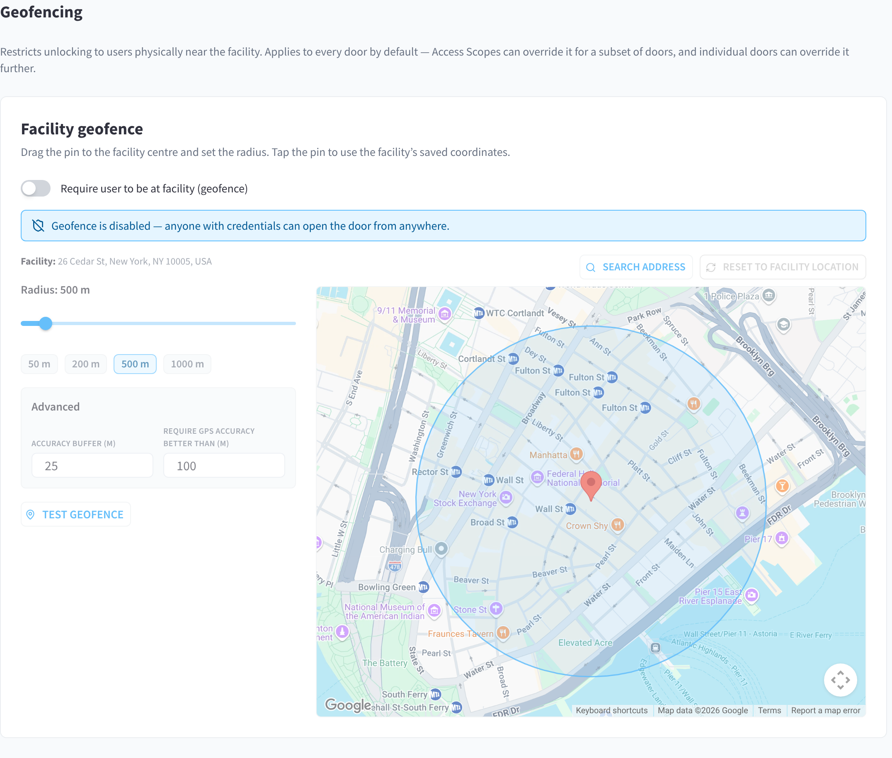This screenshot has height=758, width=892.
Task: Click the Federal Hall National Memorial marker
Action: click(537, 477)
